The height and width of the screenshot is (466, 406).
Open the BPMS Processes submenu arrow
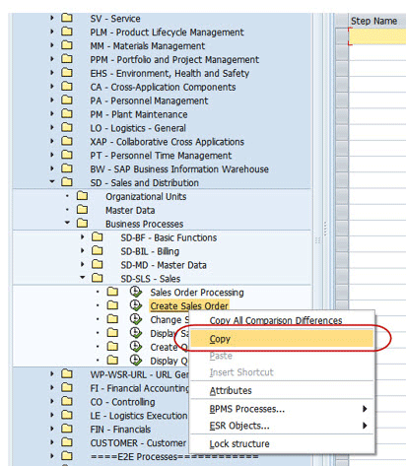pyautogui.click(x=365, y=409)
